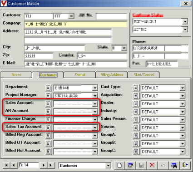Expand the second Customer Status dropdown

[x=185, y=29]
